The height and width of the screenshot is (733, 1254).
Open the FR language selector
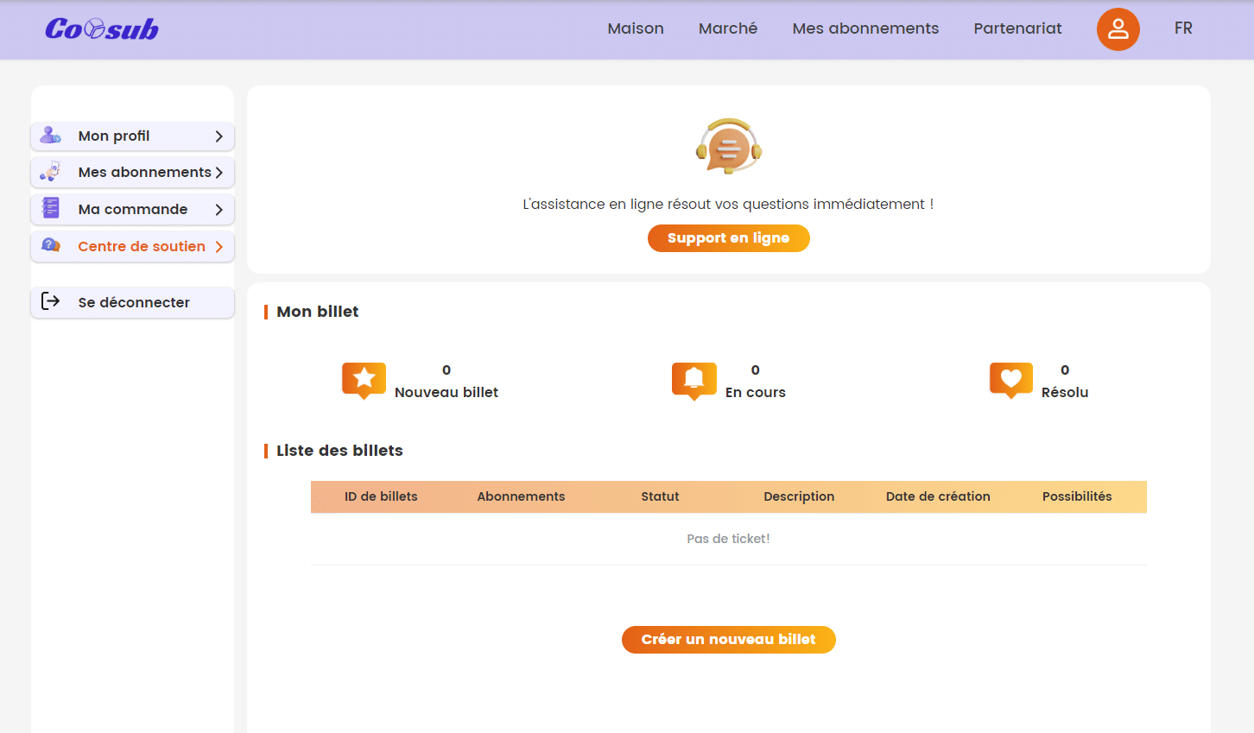tap(1182, 28)
